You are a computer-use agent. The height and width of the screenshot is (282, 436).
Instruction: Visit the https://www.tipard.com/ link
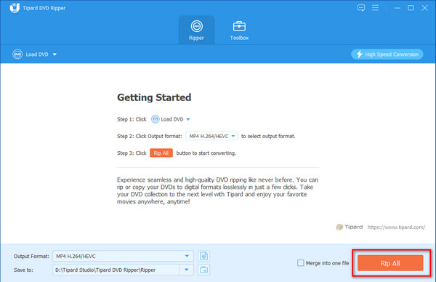tap(396, 227)
